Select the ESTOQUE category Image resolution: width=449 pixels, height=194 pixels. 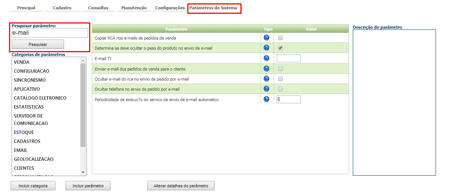[x=24, y=132]
